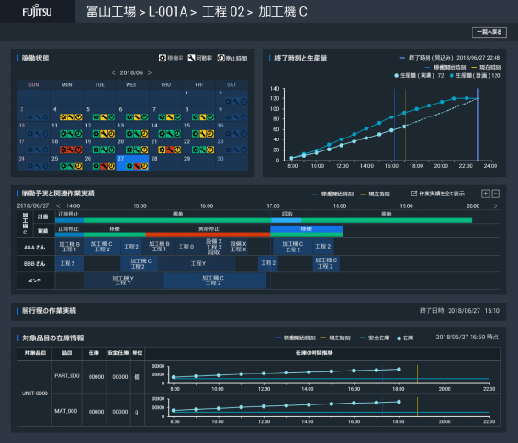The height and width of the screenshot is (443, 518).
Task: Click the orange 異常停止 bar in actual row
Action: [208, 235]
